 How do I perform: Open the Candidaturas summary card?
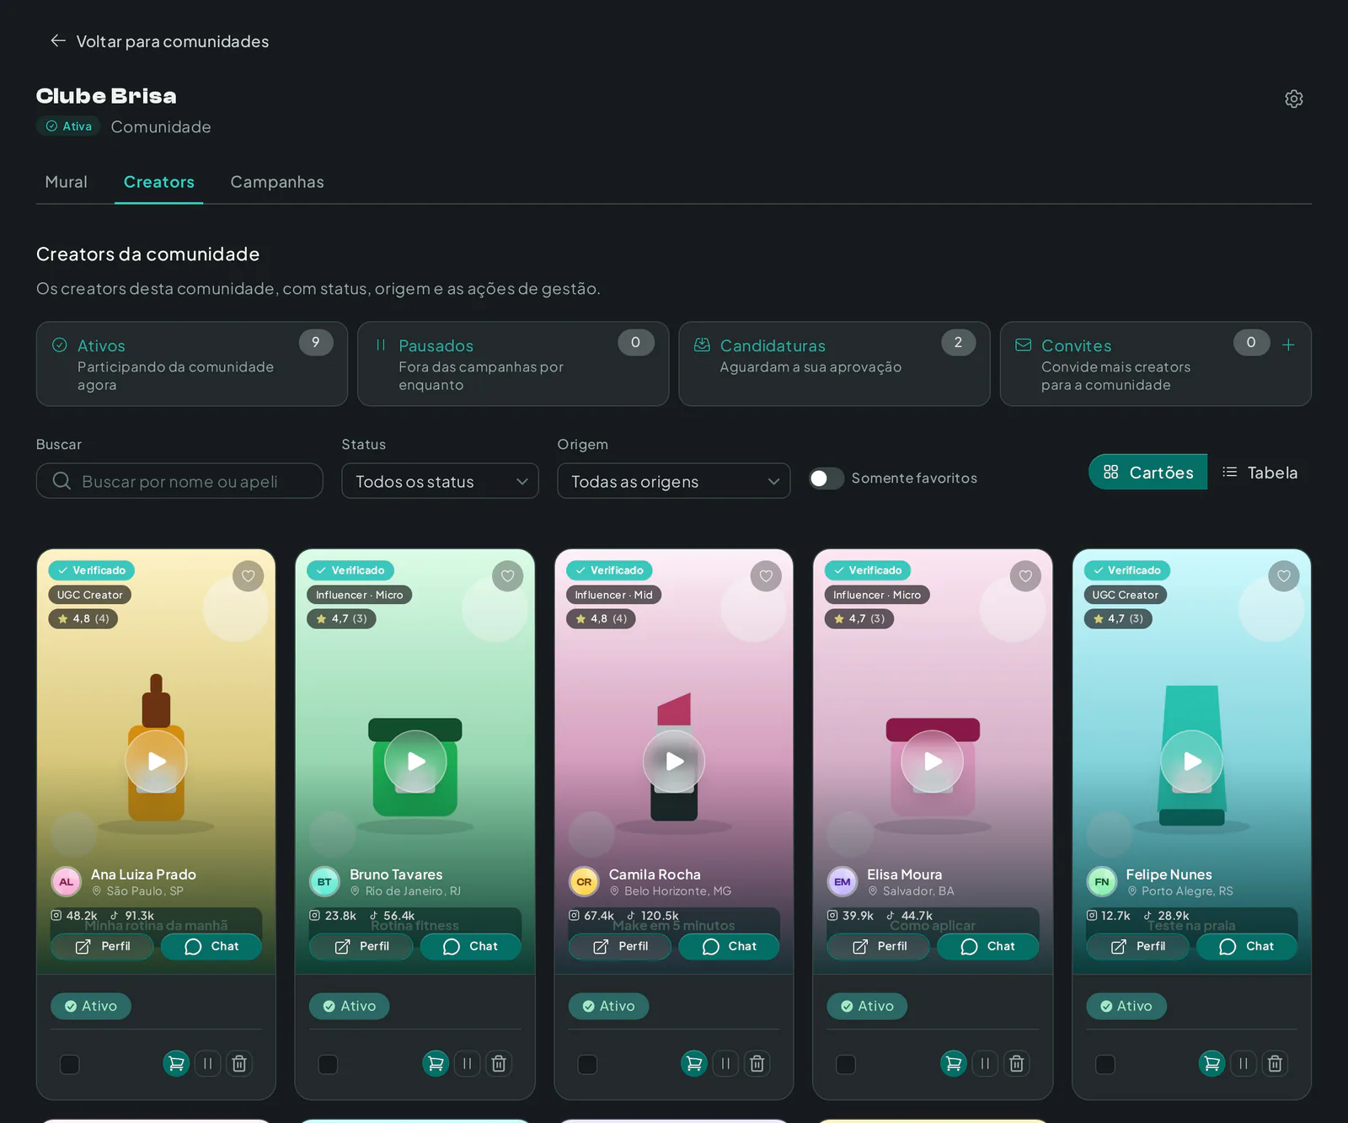834,364
